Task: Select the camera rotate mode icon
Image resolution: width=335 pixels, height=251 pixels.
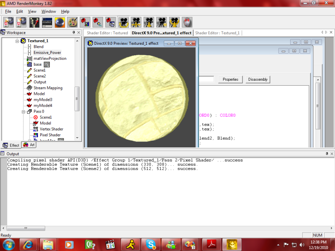Action: click(x=124, y=22)
